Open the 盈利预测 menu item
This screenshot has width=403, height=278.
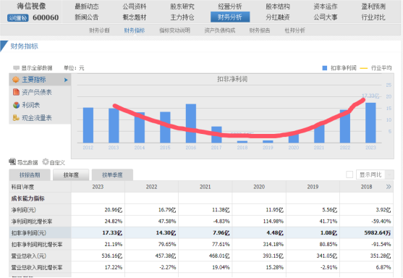point(373,7)
